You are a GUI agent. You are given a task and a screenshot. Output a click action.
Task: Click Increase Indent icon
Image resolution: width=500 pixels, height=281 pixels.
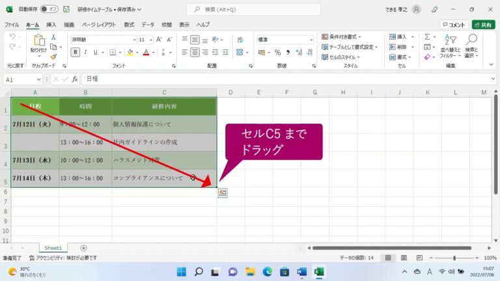tap(225, 52)
